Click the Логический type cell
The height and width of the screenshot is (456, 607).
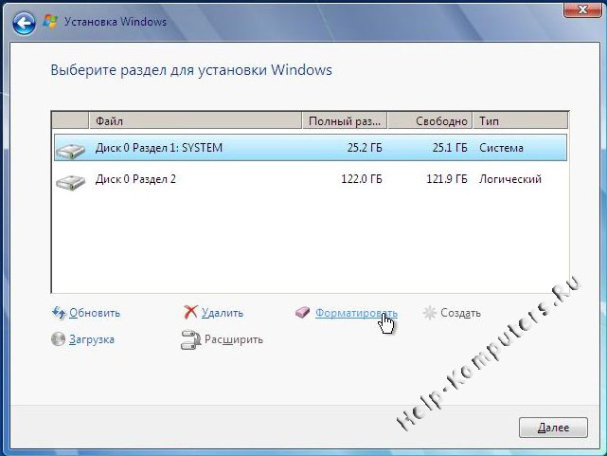(x=510, y=179)
